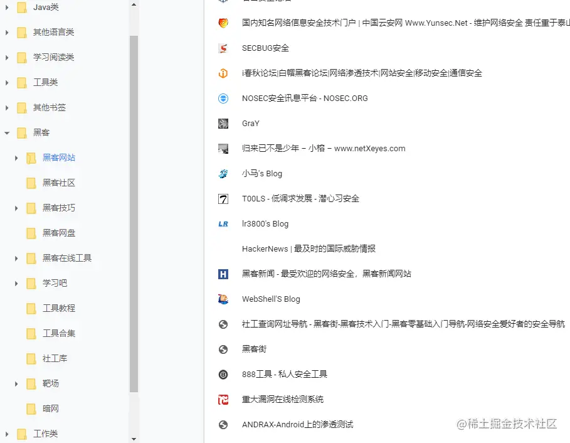Open the i春秋论坛 bookmark title

coord(362,73)
